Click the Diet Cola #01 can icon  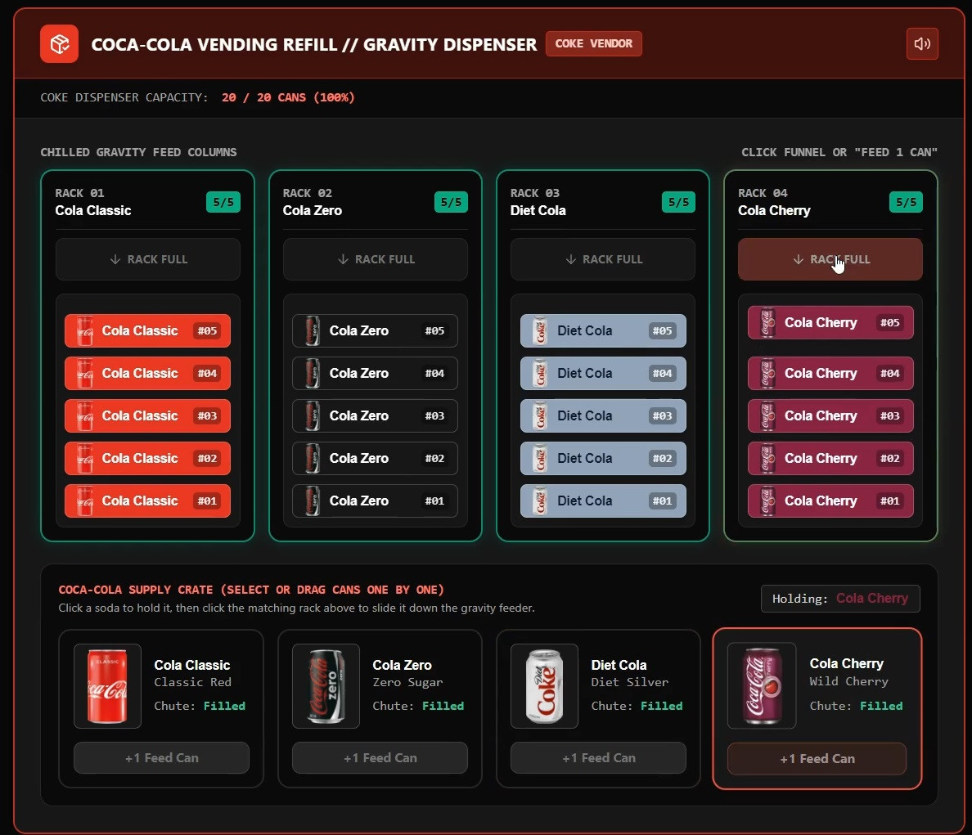click(540, 501)
